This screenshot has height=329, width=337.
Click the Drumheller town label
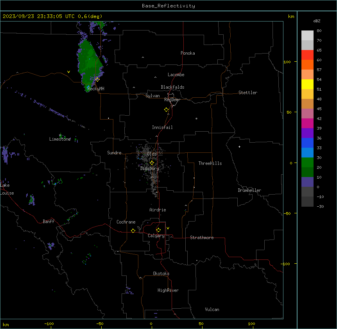249,190
